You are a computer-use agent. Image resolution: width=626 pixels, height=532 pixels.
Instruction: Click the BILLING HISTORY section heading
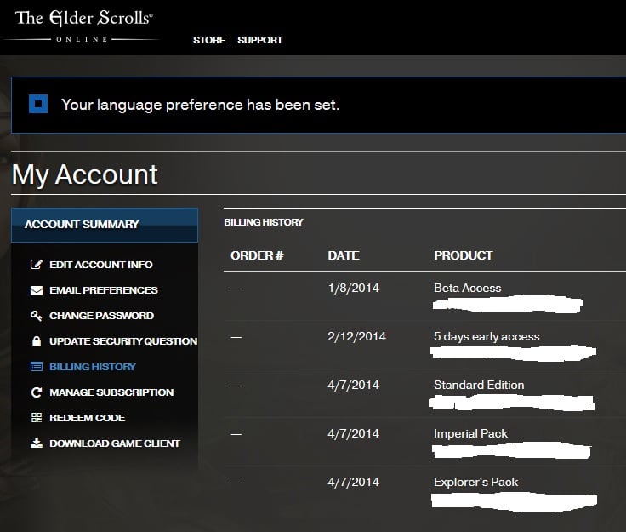coord(264,222)
